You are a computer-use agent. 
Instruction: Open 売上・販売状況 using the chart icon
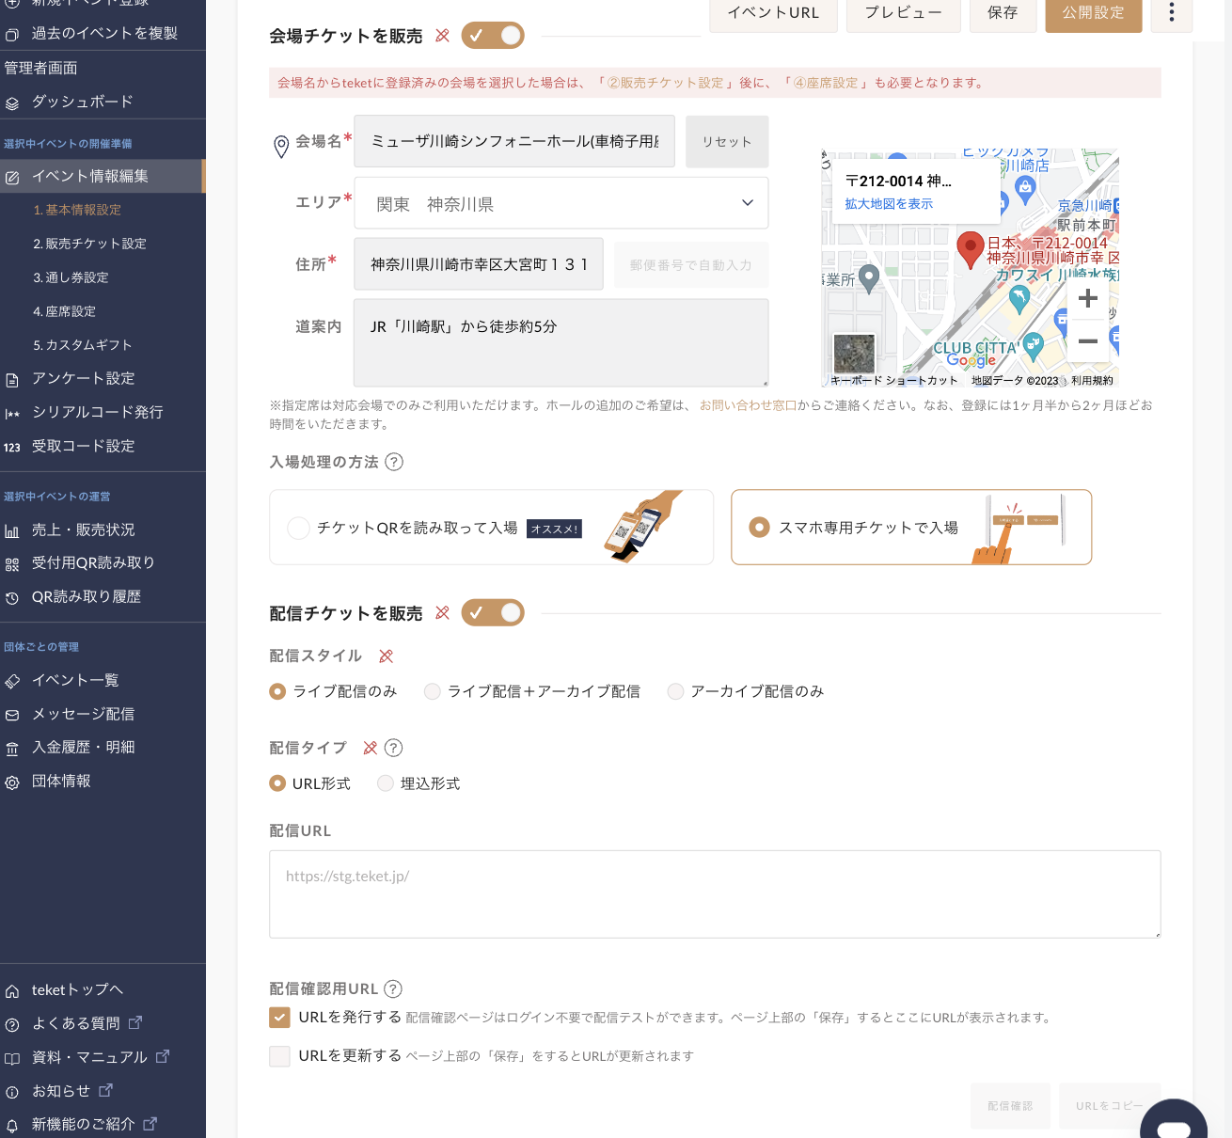click(12, 529)
